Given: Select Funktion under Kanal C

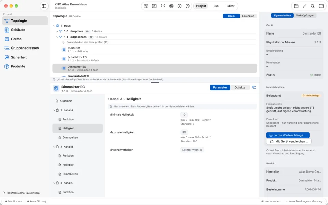Looking at the screenshot, I should pos(78,192).
